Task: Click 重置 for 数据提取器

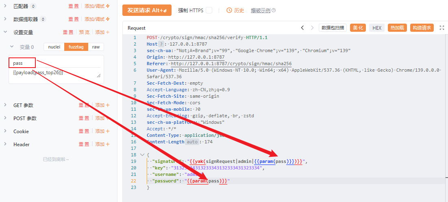Action: 74,19
